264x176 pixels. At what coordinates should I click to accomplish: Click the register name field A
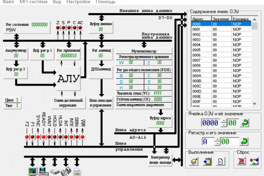pos(208,142)
